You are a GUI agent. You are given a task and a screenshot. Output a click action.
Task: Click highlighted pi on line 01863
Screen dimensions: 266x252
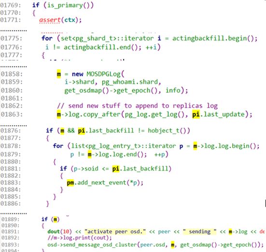coord(196,115)
